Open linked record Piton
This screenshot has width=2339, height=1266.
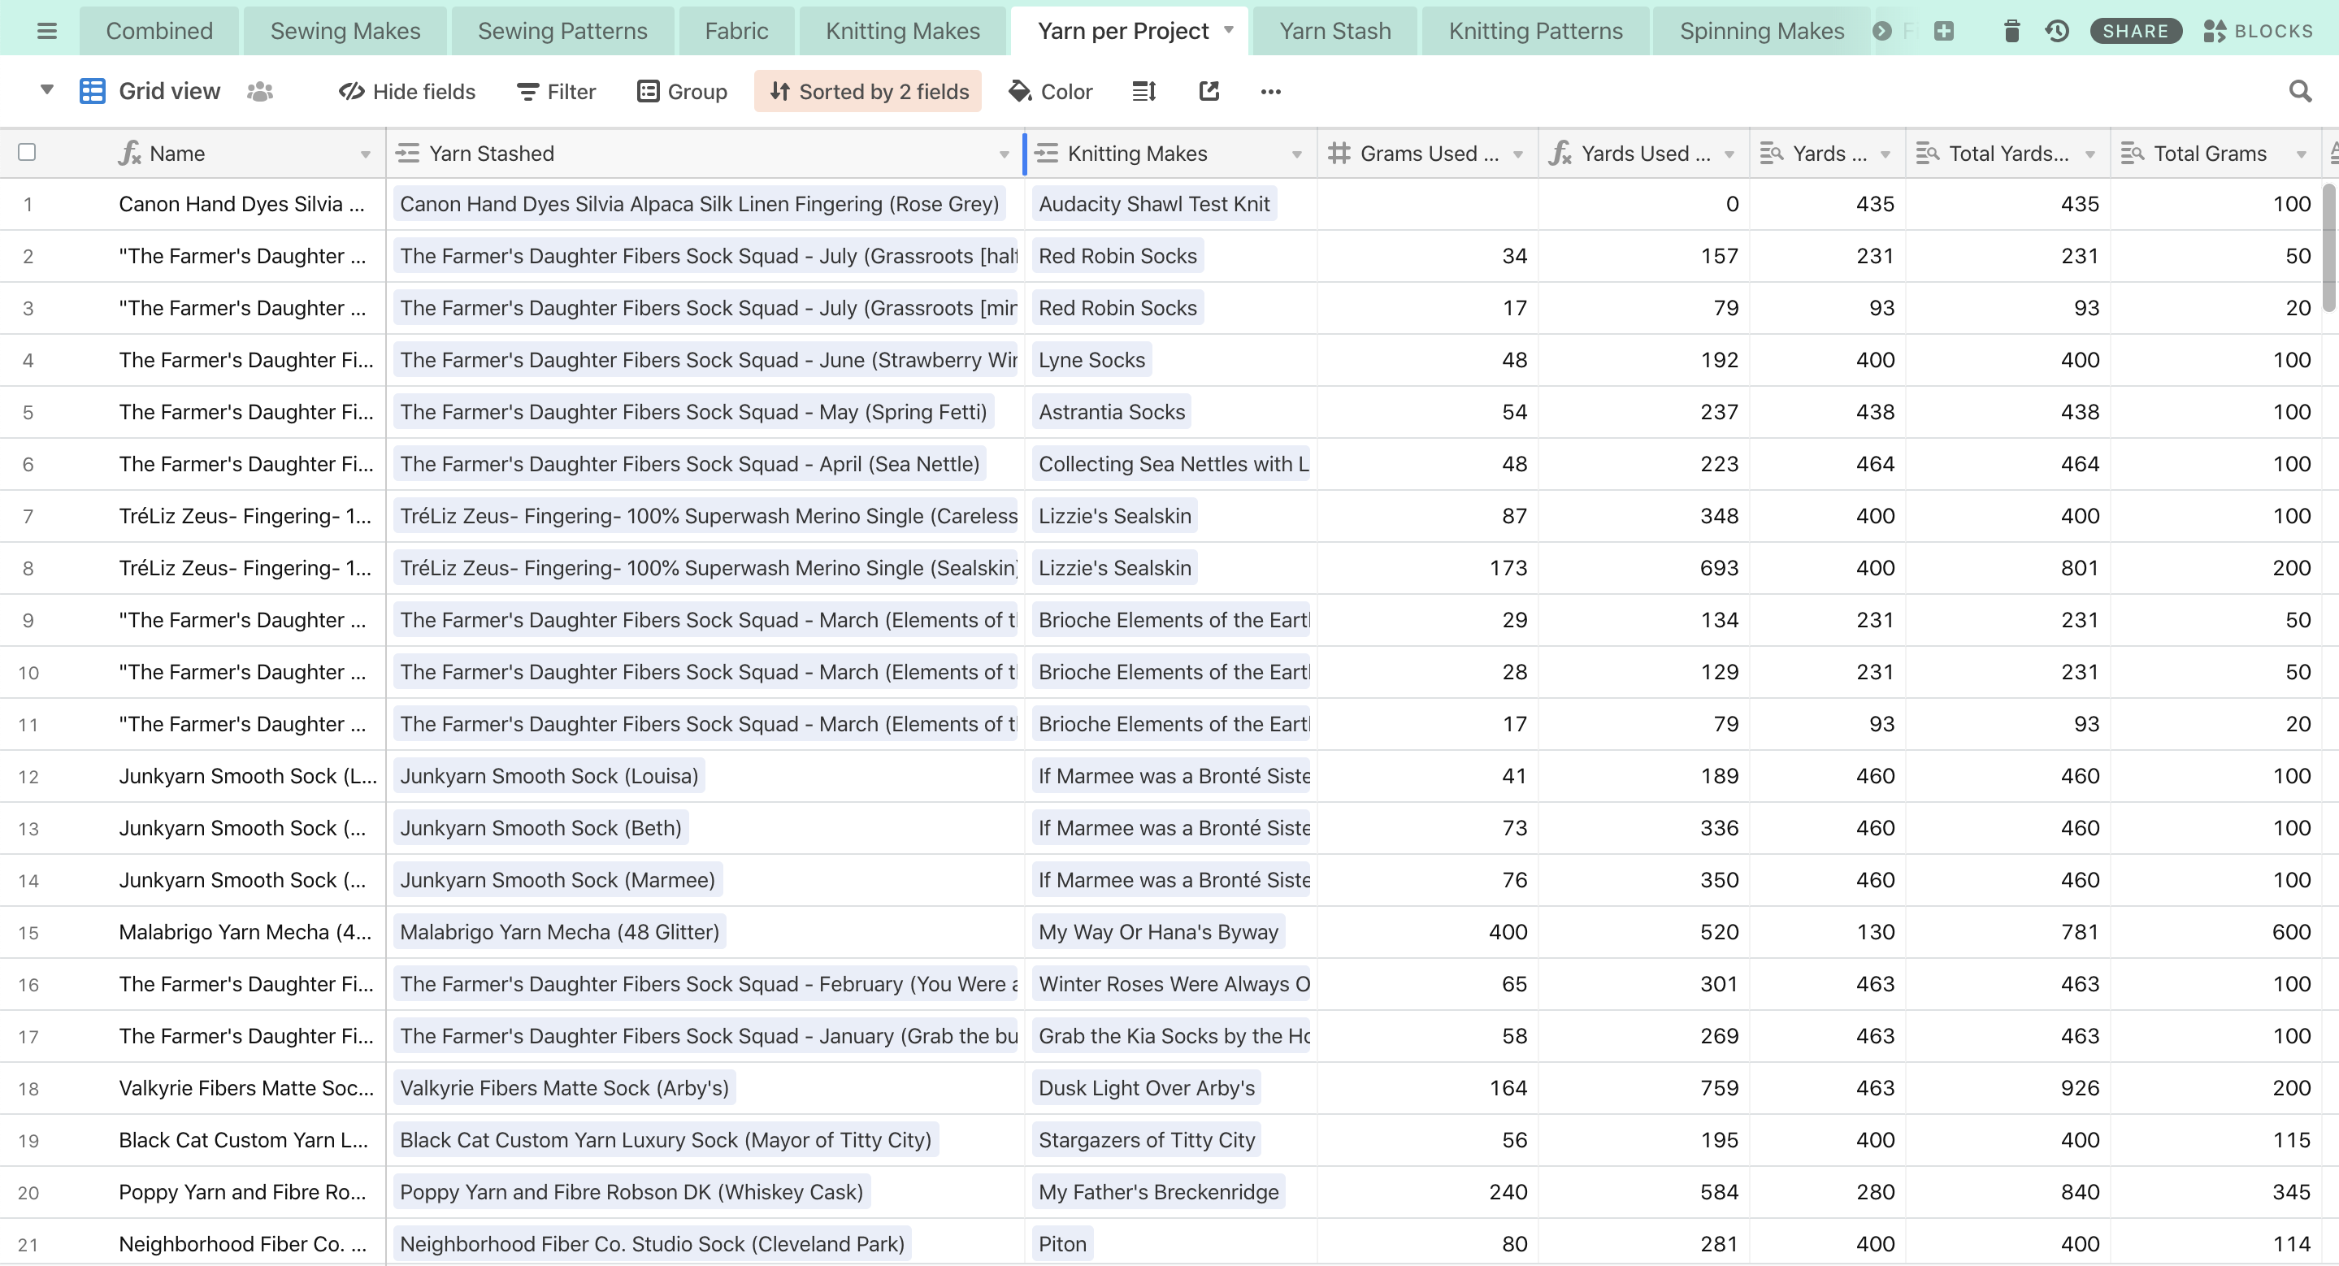click(1062, 1243)
